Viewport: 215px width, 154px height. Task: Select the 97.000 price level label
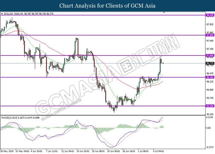coord(210,55)
